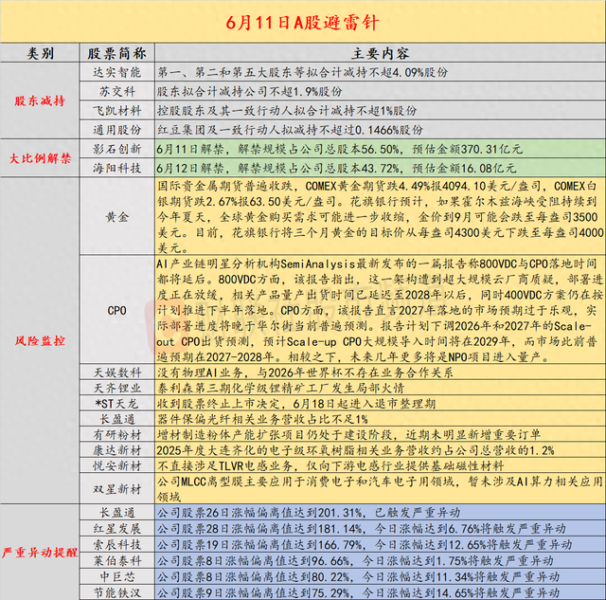Click the 增材制造粉体产能 content cell
The height and width of the screenshot is (600, 606).
click(x=380, y=434)
